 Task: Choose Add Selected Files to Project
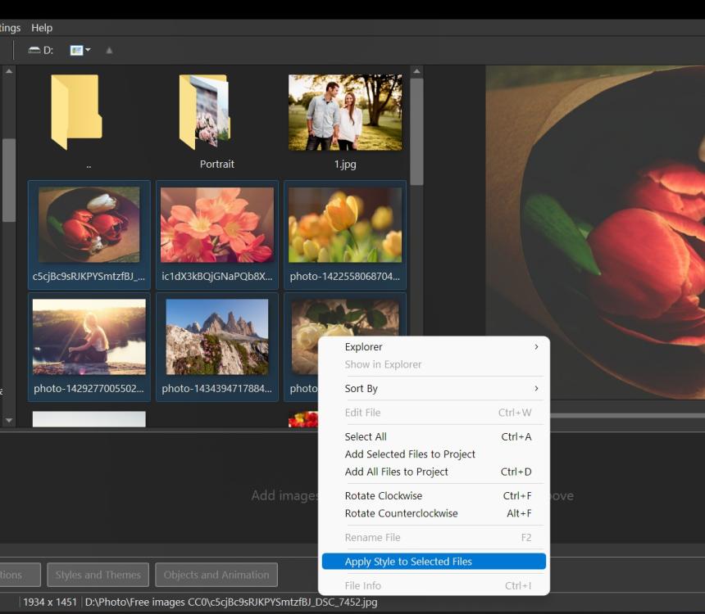tap(410, 454)
